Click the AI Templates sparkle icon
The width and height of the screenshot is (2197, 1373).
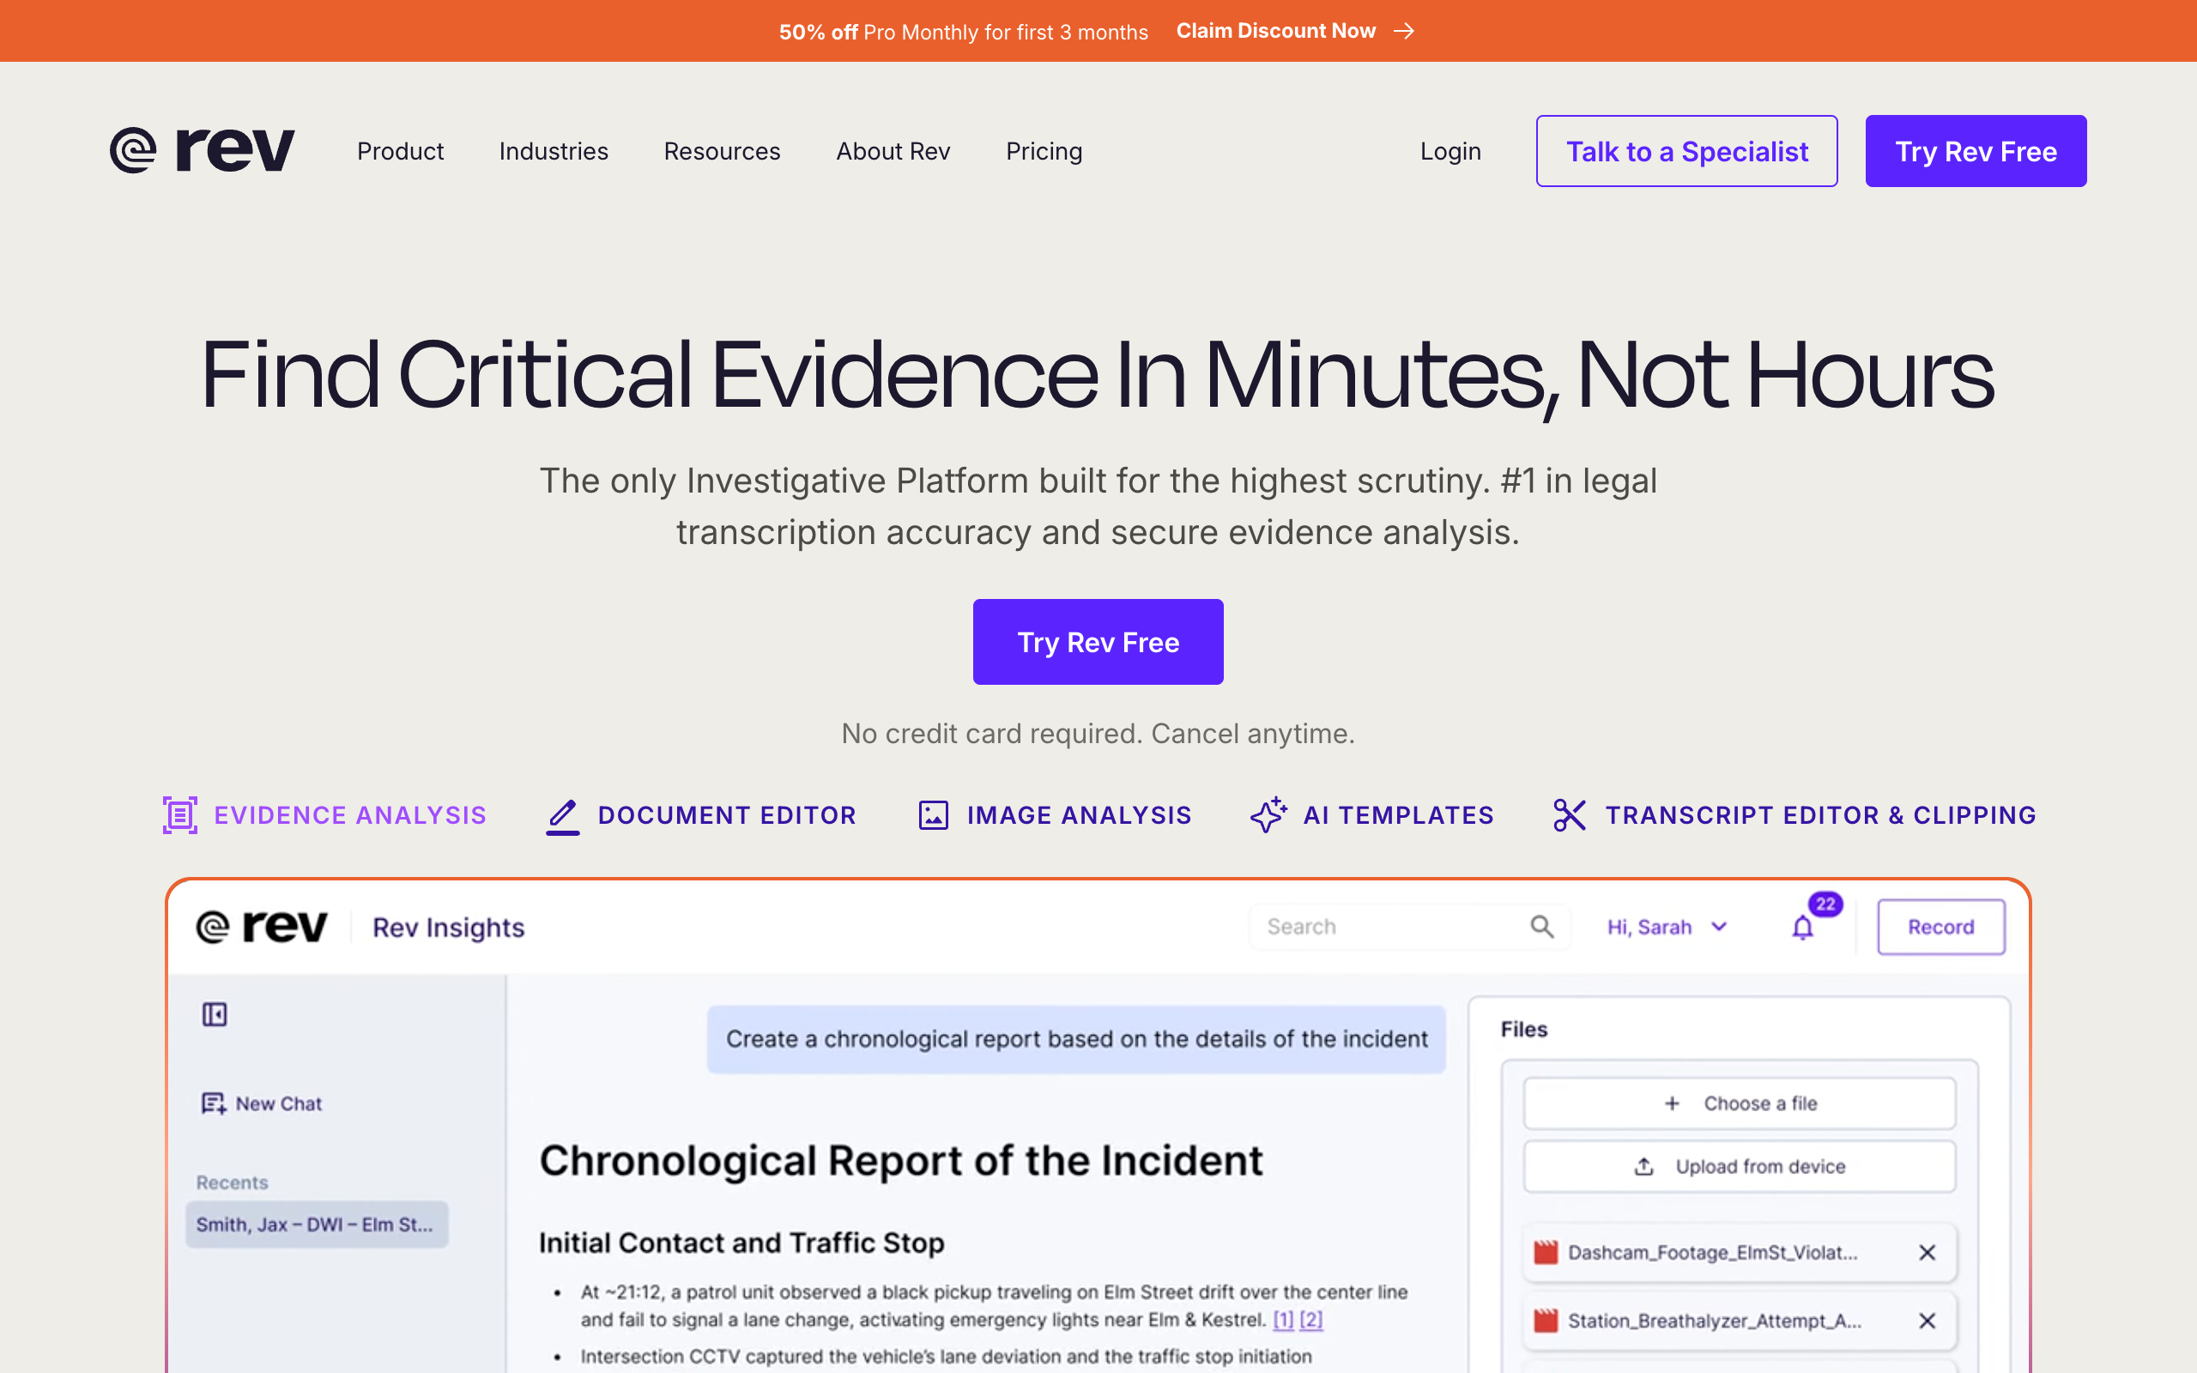[1268, 814]
